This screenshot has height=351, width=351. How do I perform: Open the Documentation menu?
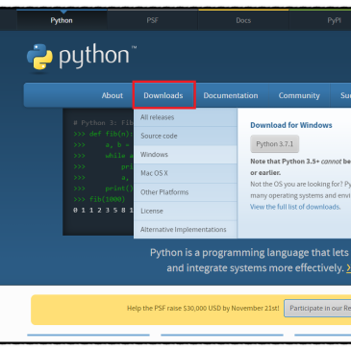231,95
